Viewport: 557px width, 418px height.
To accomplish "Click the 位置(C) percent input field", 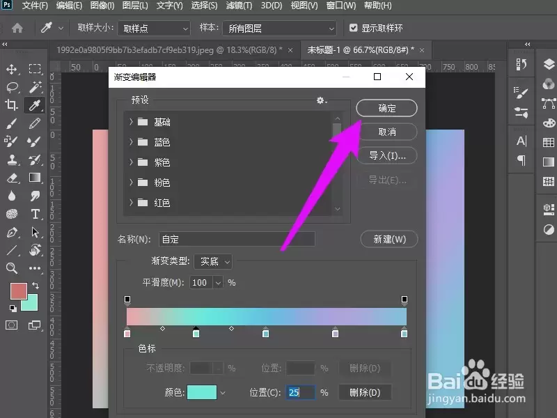I will coord(301,392).
